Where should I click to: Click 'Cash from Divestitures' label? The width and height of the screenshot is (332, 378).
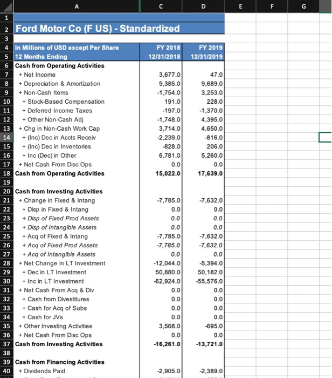pos(56,299)
